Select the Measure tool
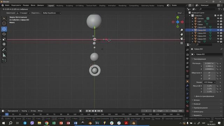224x126 pixels. pyautogui.click(x=4, y=55)
